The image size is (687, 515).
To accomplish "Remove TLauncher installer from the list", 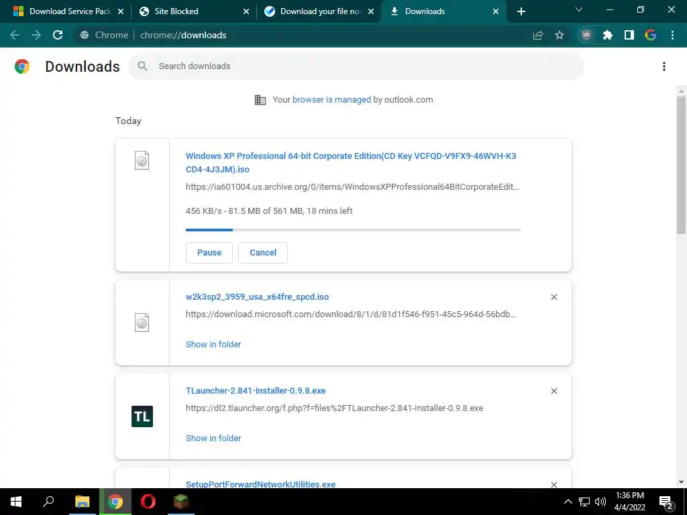I will pyautogui.click(x=554, y=391).
